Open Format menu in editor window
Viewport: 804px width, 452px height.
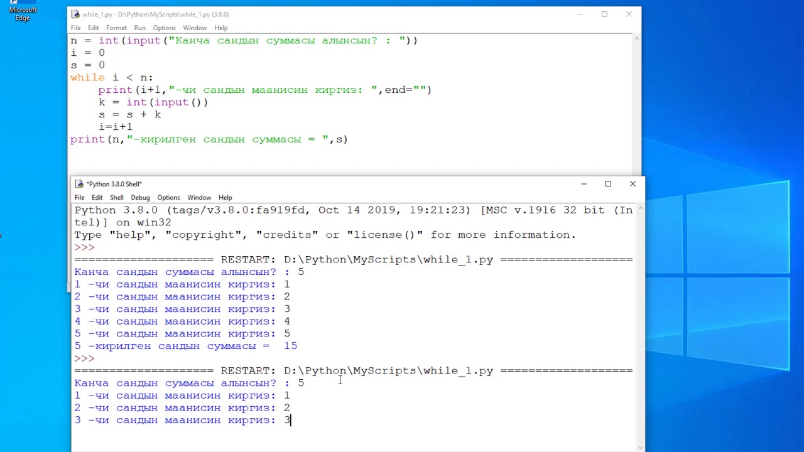(116, 28)
